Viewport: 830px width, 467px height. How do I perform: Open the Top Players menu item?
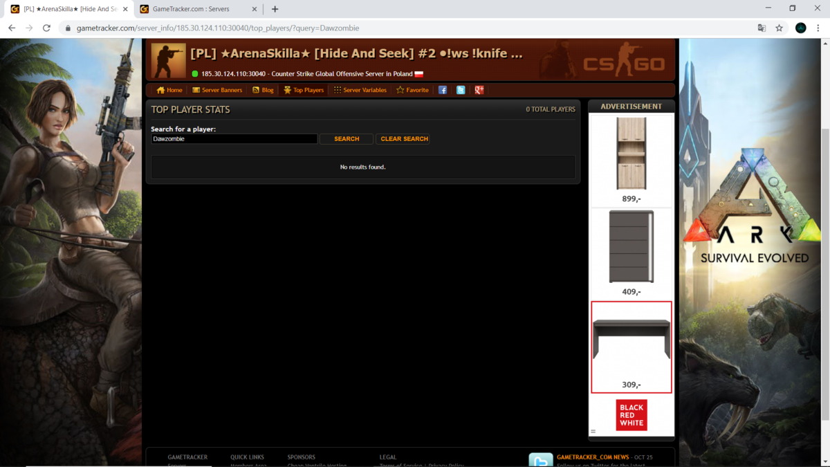tap(304, 90)
